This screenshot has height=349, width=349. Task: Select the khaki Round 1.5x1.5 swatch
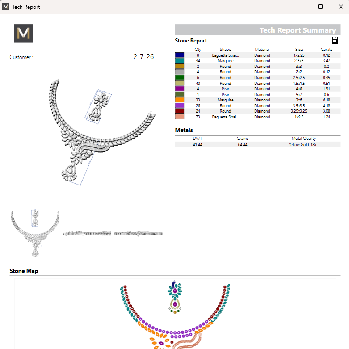[x=179, y=83]
